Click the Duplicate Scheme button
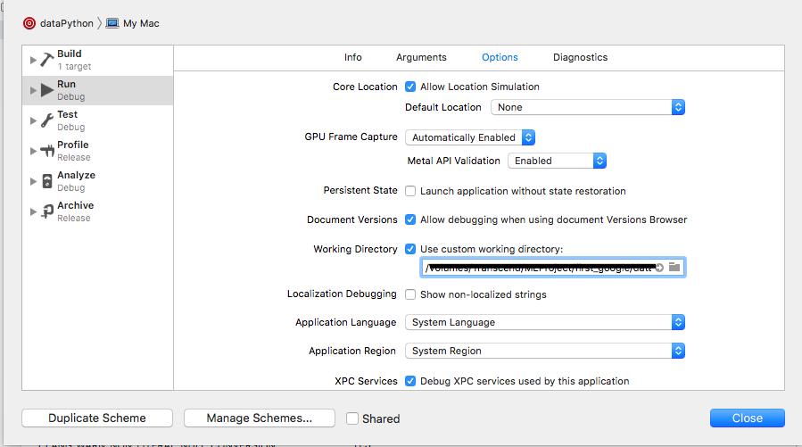Viewport: 802px width, 447px height. [97, 418]
